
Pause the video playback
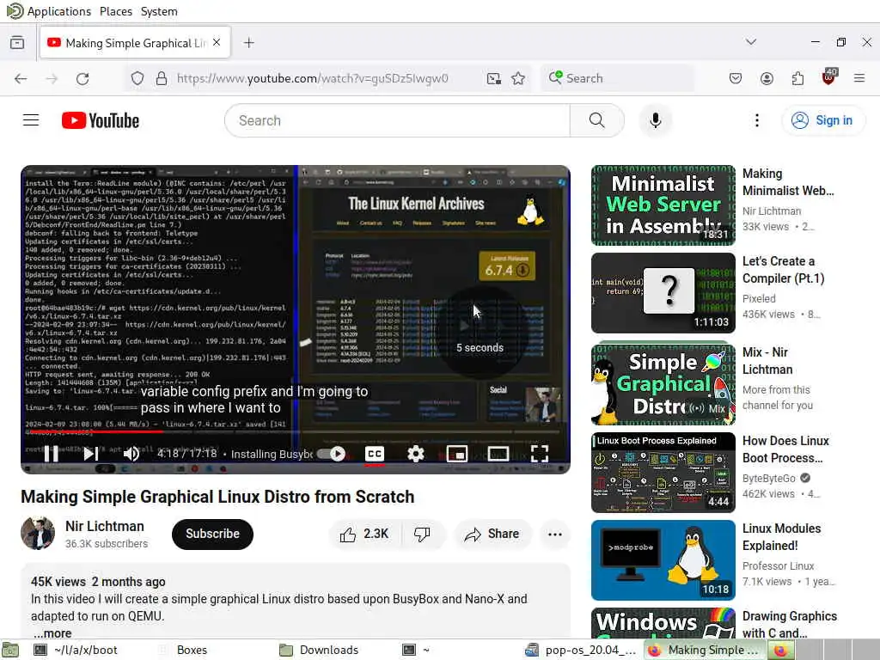pos(51,454)
